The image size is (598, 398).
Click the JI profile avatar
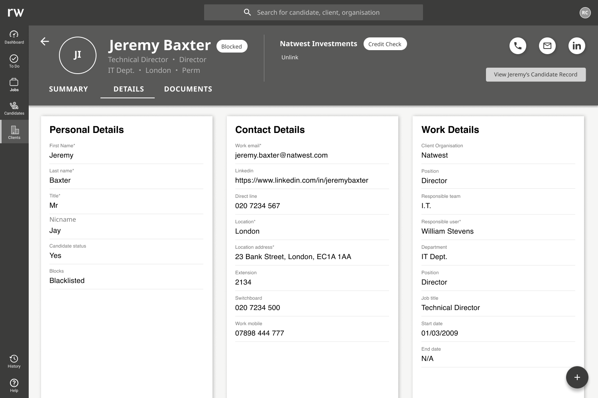pos(78,55)
